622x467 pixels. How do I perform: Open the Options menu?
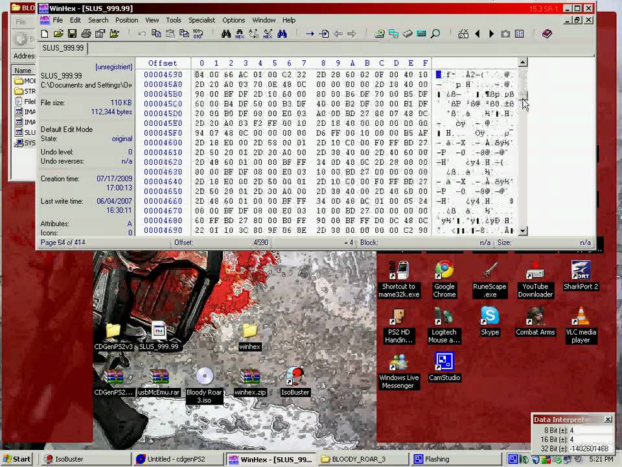pos(233,20)
